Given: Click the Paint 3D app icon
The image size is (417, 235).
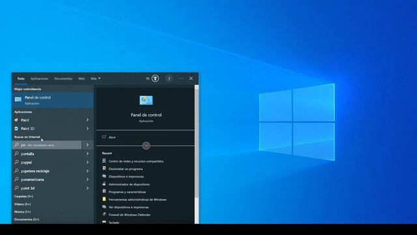Looking at the screenshot, I should click(16, 129).
